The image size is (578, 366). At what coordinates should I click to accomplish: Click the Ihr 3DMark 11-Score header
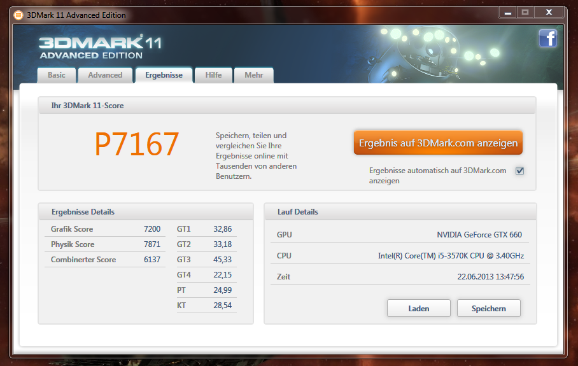pos(87,106)
